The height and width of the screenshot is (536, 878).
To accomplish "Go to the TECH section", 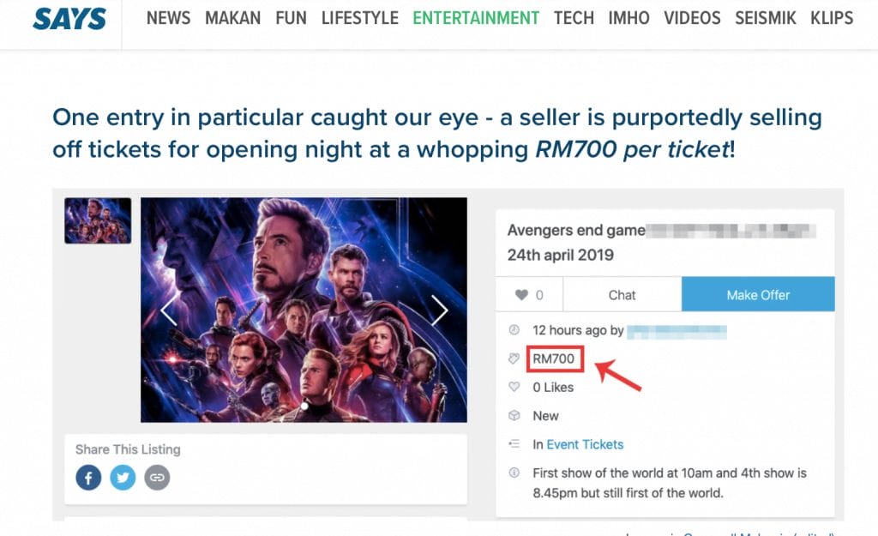I will click(574, 18).
